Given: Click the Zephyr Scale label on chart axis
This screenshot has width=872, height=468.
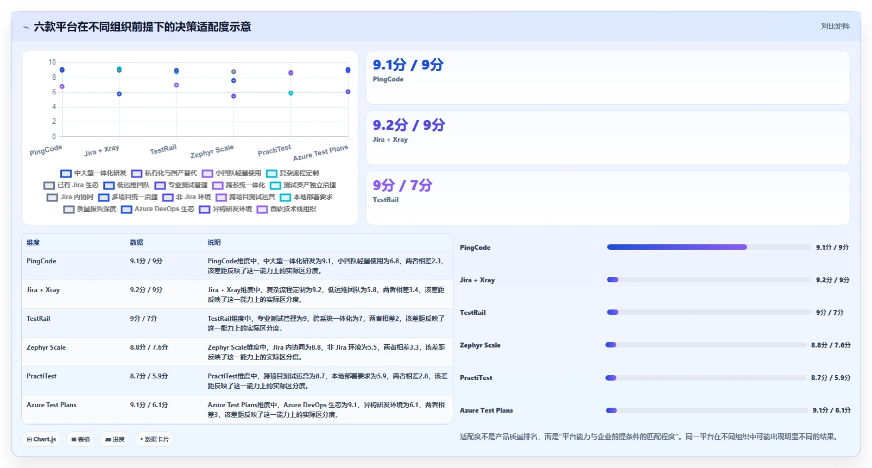Looking at the screenshot, I should click(x=212, y=151).
